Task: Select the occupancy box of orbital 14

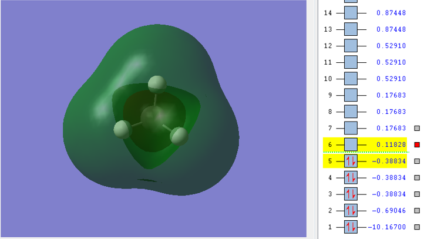Action: pyautogui.click(x=351, y=13)
